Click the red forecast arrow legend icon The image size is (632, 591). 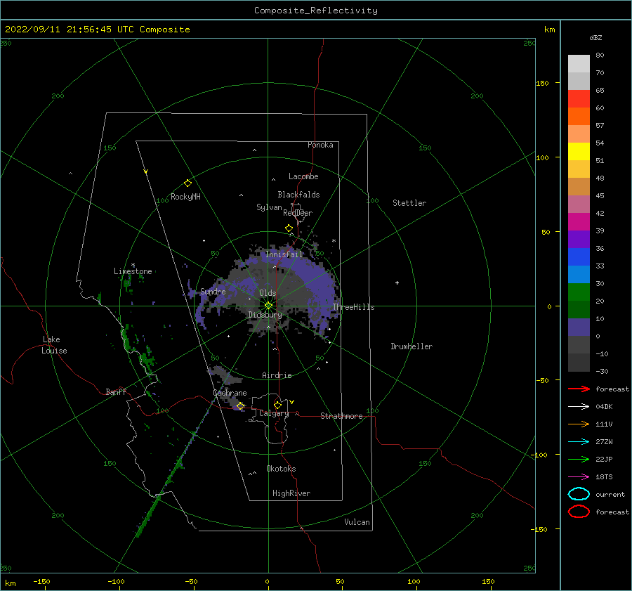pos(579,389)
